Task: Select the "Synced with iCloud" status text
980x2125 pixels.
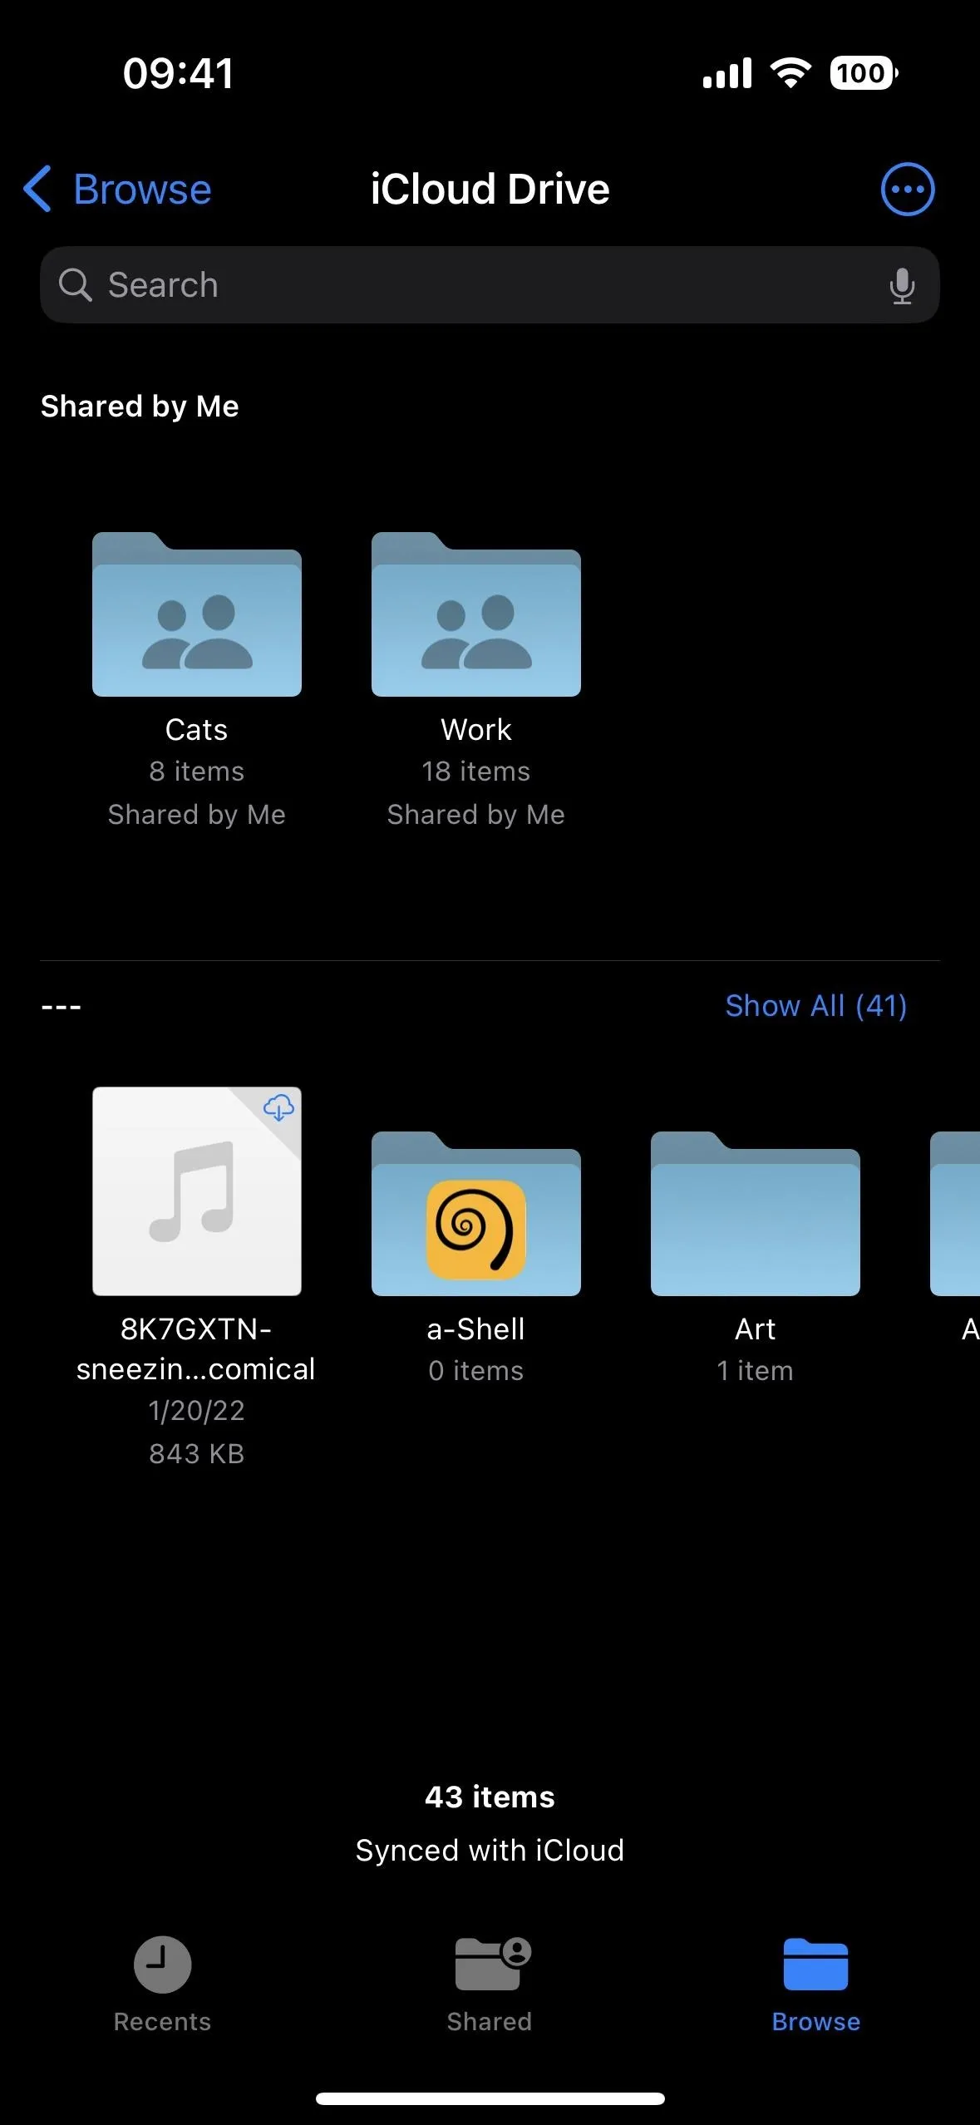Action: [x=490, y=1850]
